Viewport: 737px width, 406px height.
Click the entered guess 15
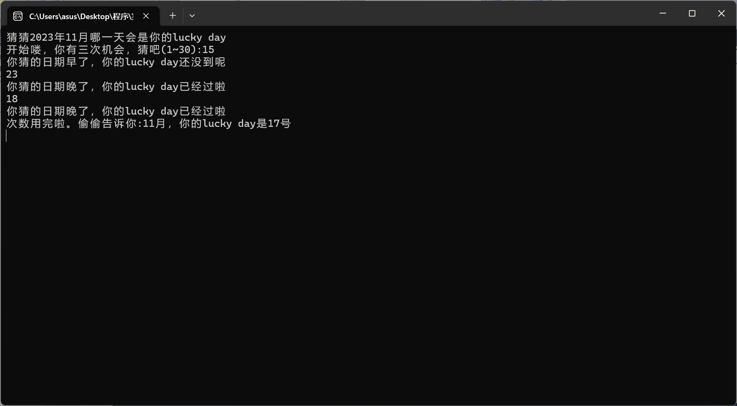pos(208,50)
